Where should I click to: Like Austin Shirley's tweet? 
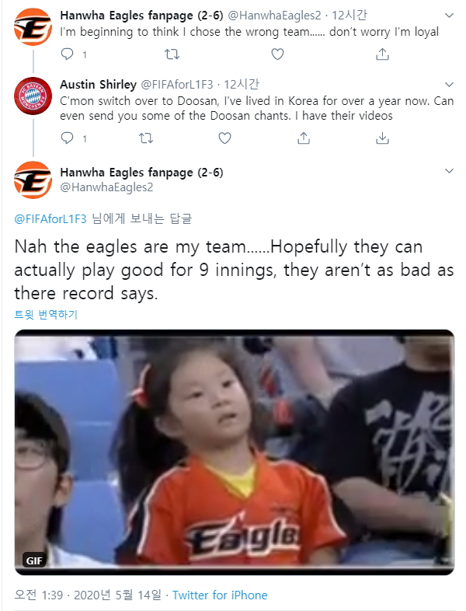(x=224, y=138)
